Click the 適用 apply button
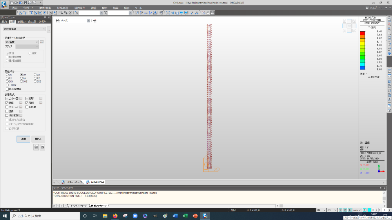The height and width of the screenshot is (220, 392). [x=24, y=139]
